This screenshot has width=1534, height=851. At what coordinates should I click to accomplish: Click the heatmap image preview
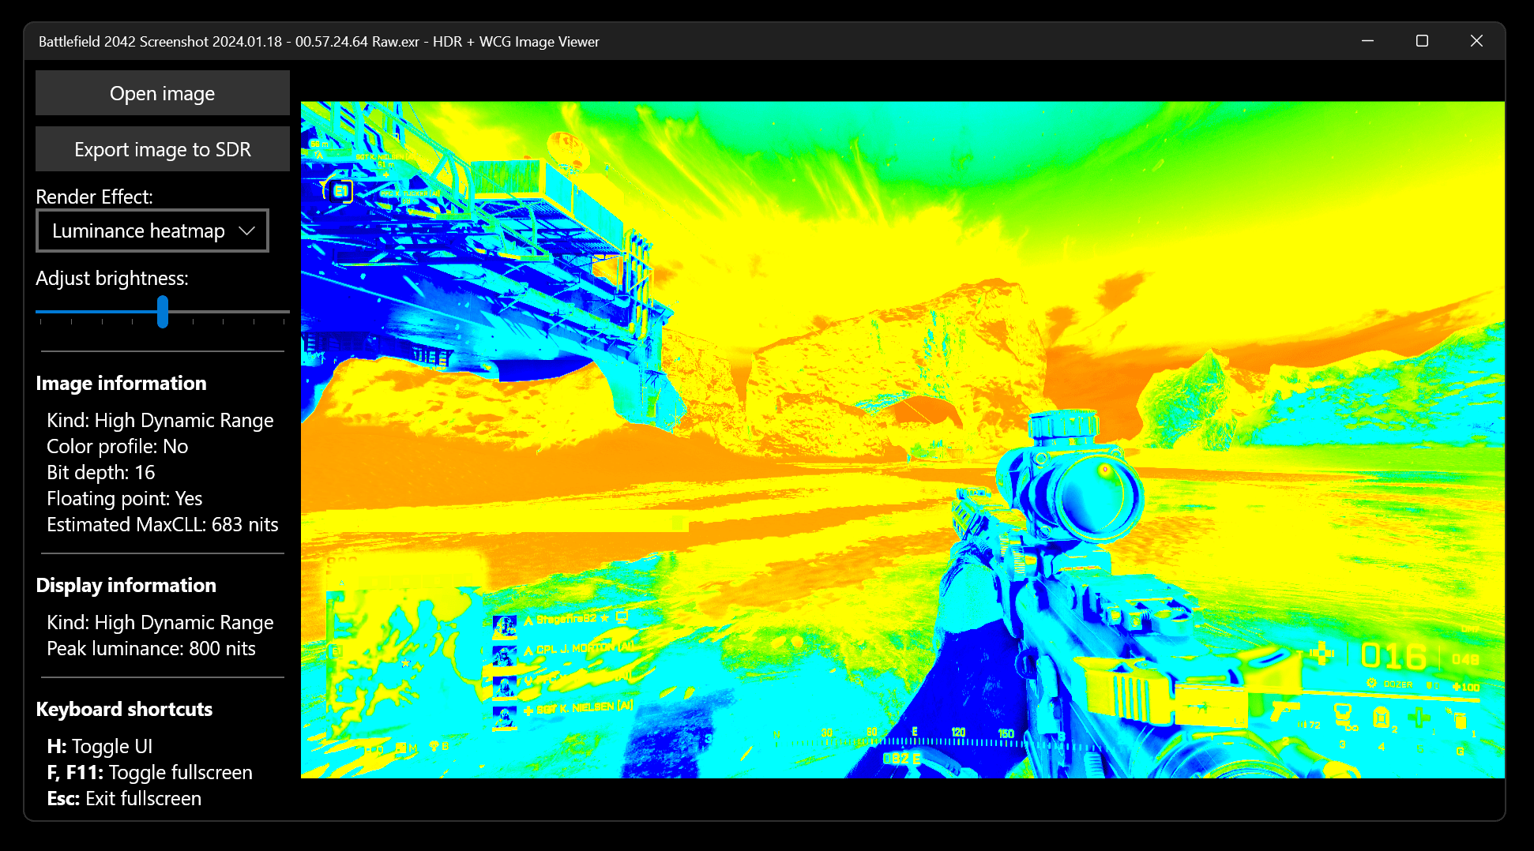903,440
